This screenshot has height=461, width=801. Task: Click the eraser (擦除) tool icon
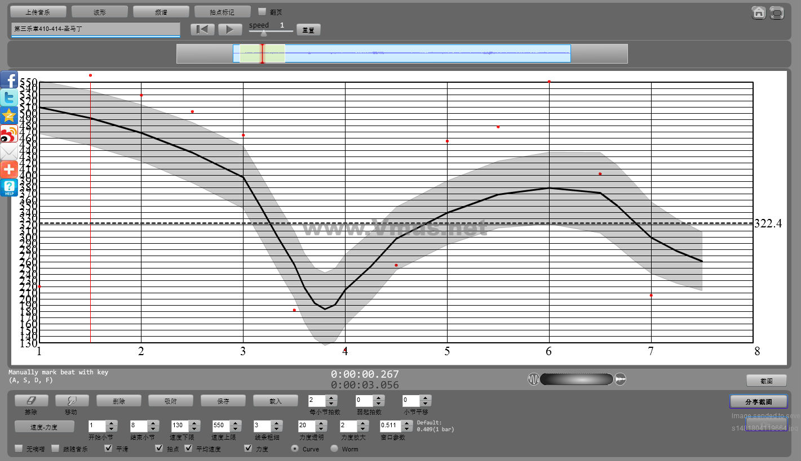[31, 401]
